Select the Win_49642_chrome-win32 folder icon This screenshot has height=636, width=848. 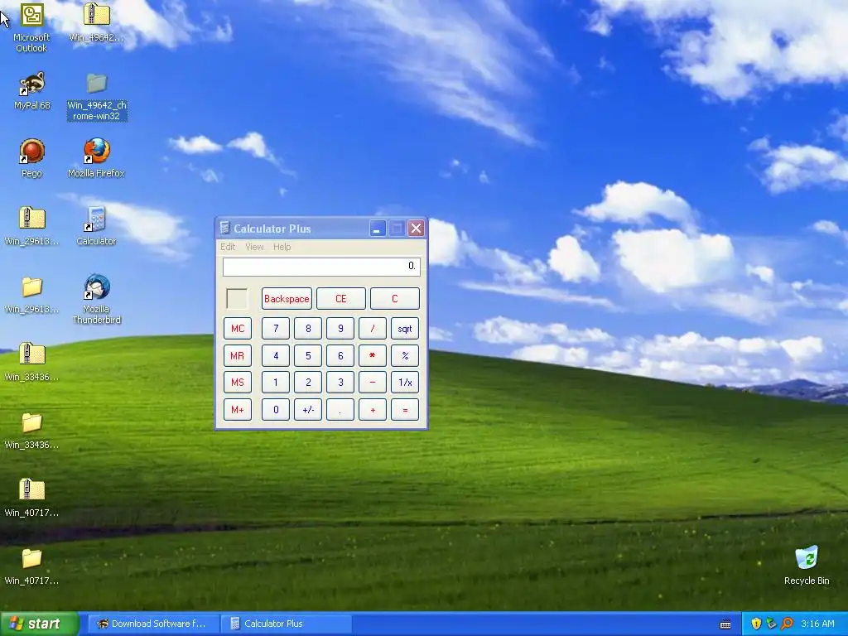click(97, 98)
